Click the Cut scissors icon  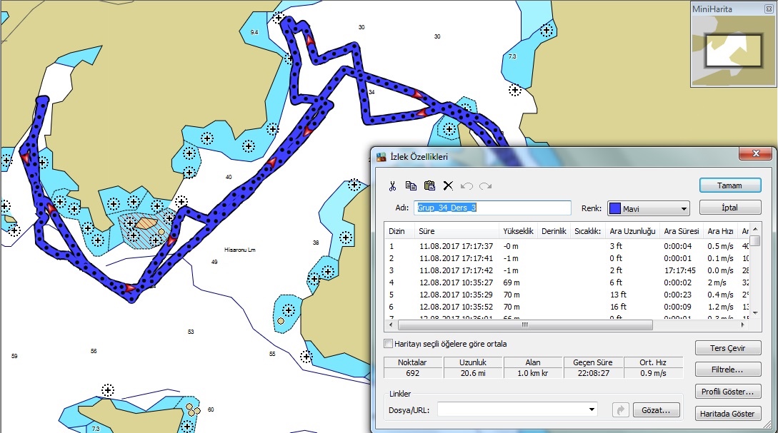coord(392,185)
